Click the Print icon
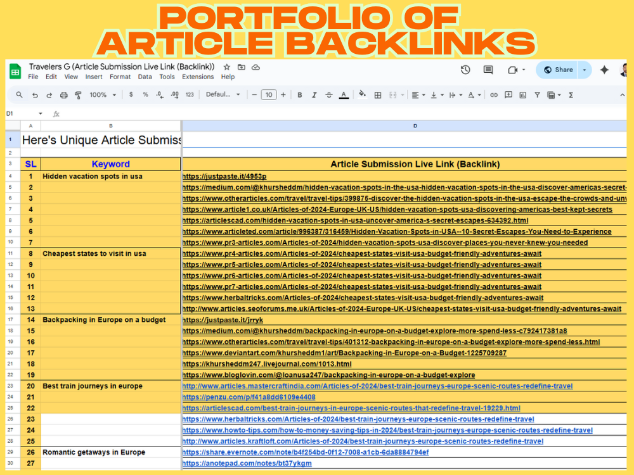 63,95
